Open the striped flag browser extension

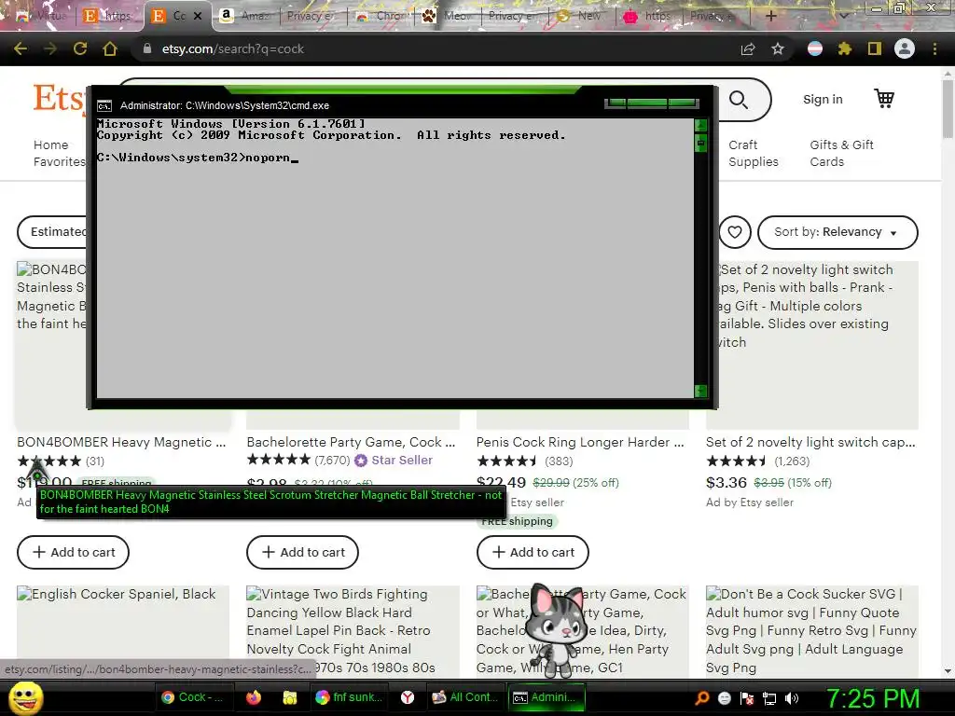pyautogui.click(x=815, y=48)
